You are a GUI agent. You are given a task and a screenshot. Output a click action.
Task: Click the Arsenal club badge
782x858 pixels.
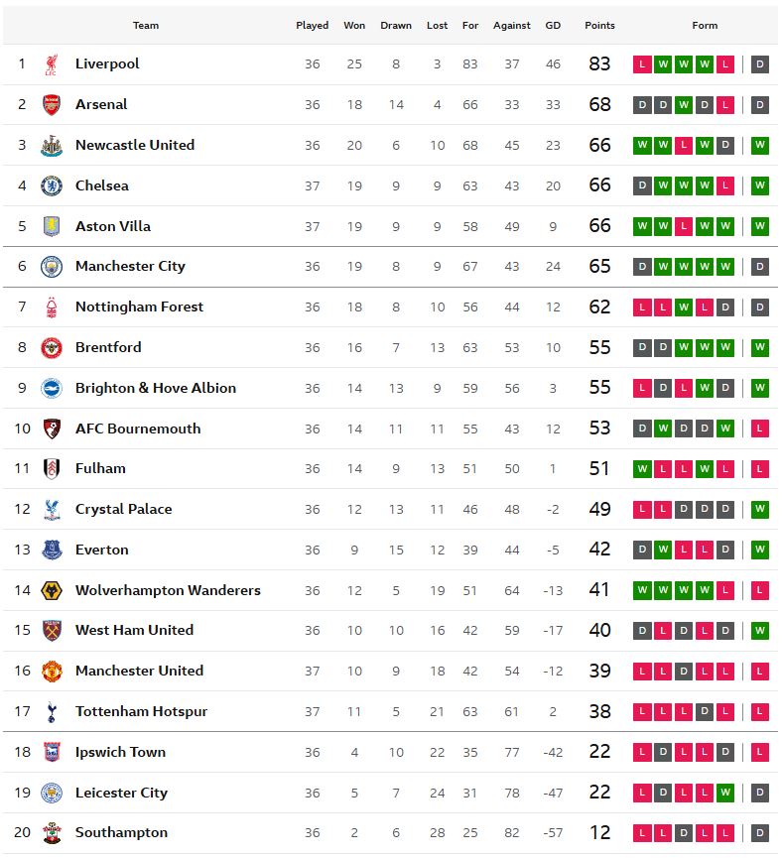(x=52, y=104)
